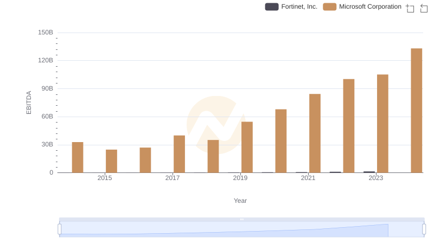This screenshot has height=250, width=434.
Task: Click the '2019' x-axis label
Action: pyautogui.click(x=240, y=178)
